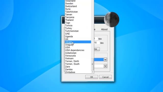Dismiss the dialog with Cancel
Screen dimensions: 163x92
(x=105, y=77)
